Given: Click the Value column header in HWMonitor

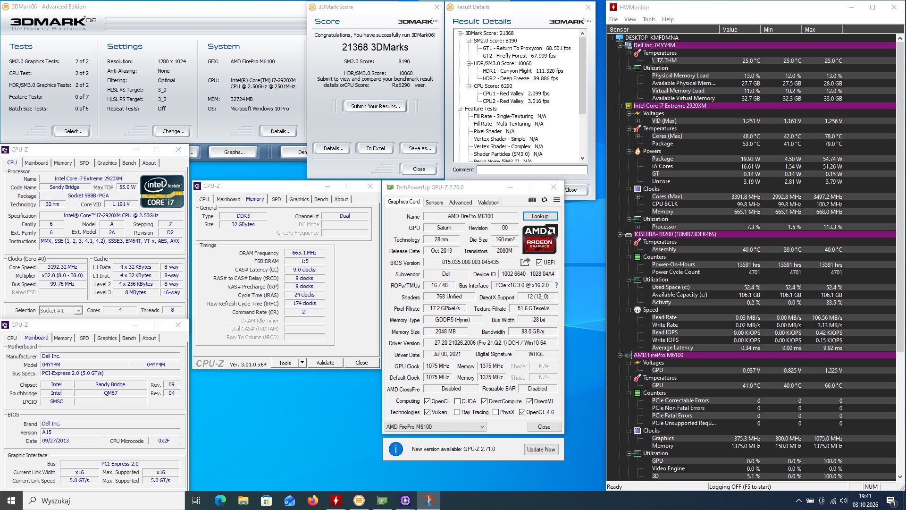Looking at the screenshot, I should tap(740, 29).
